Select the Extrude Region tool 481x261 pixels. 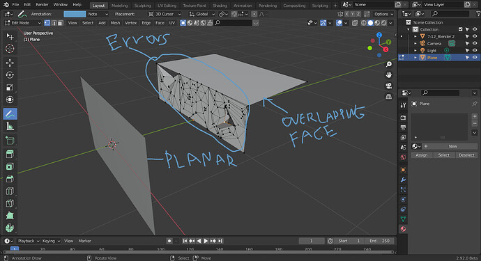click(x=10, y=154)
